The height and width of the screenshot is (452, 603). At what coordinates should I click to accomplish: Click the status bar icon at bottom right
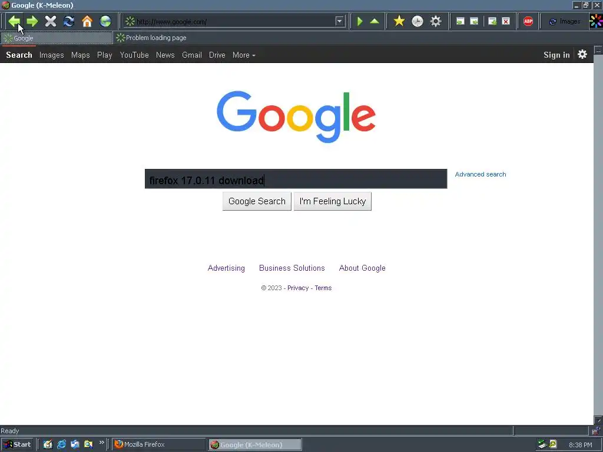[596, 430]
